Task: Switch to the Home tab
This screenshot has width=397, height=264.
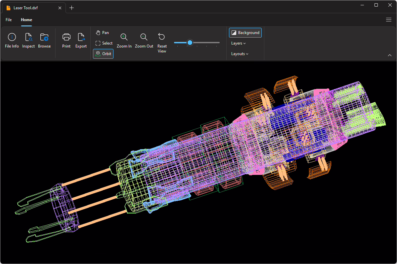Action: (x=26, y=20)
